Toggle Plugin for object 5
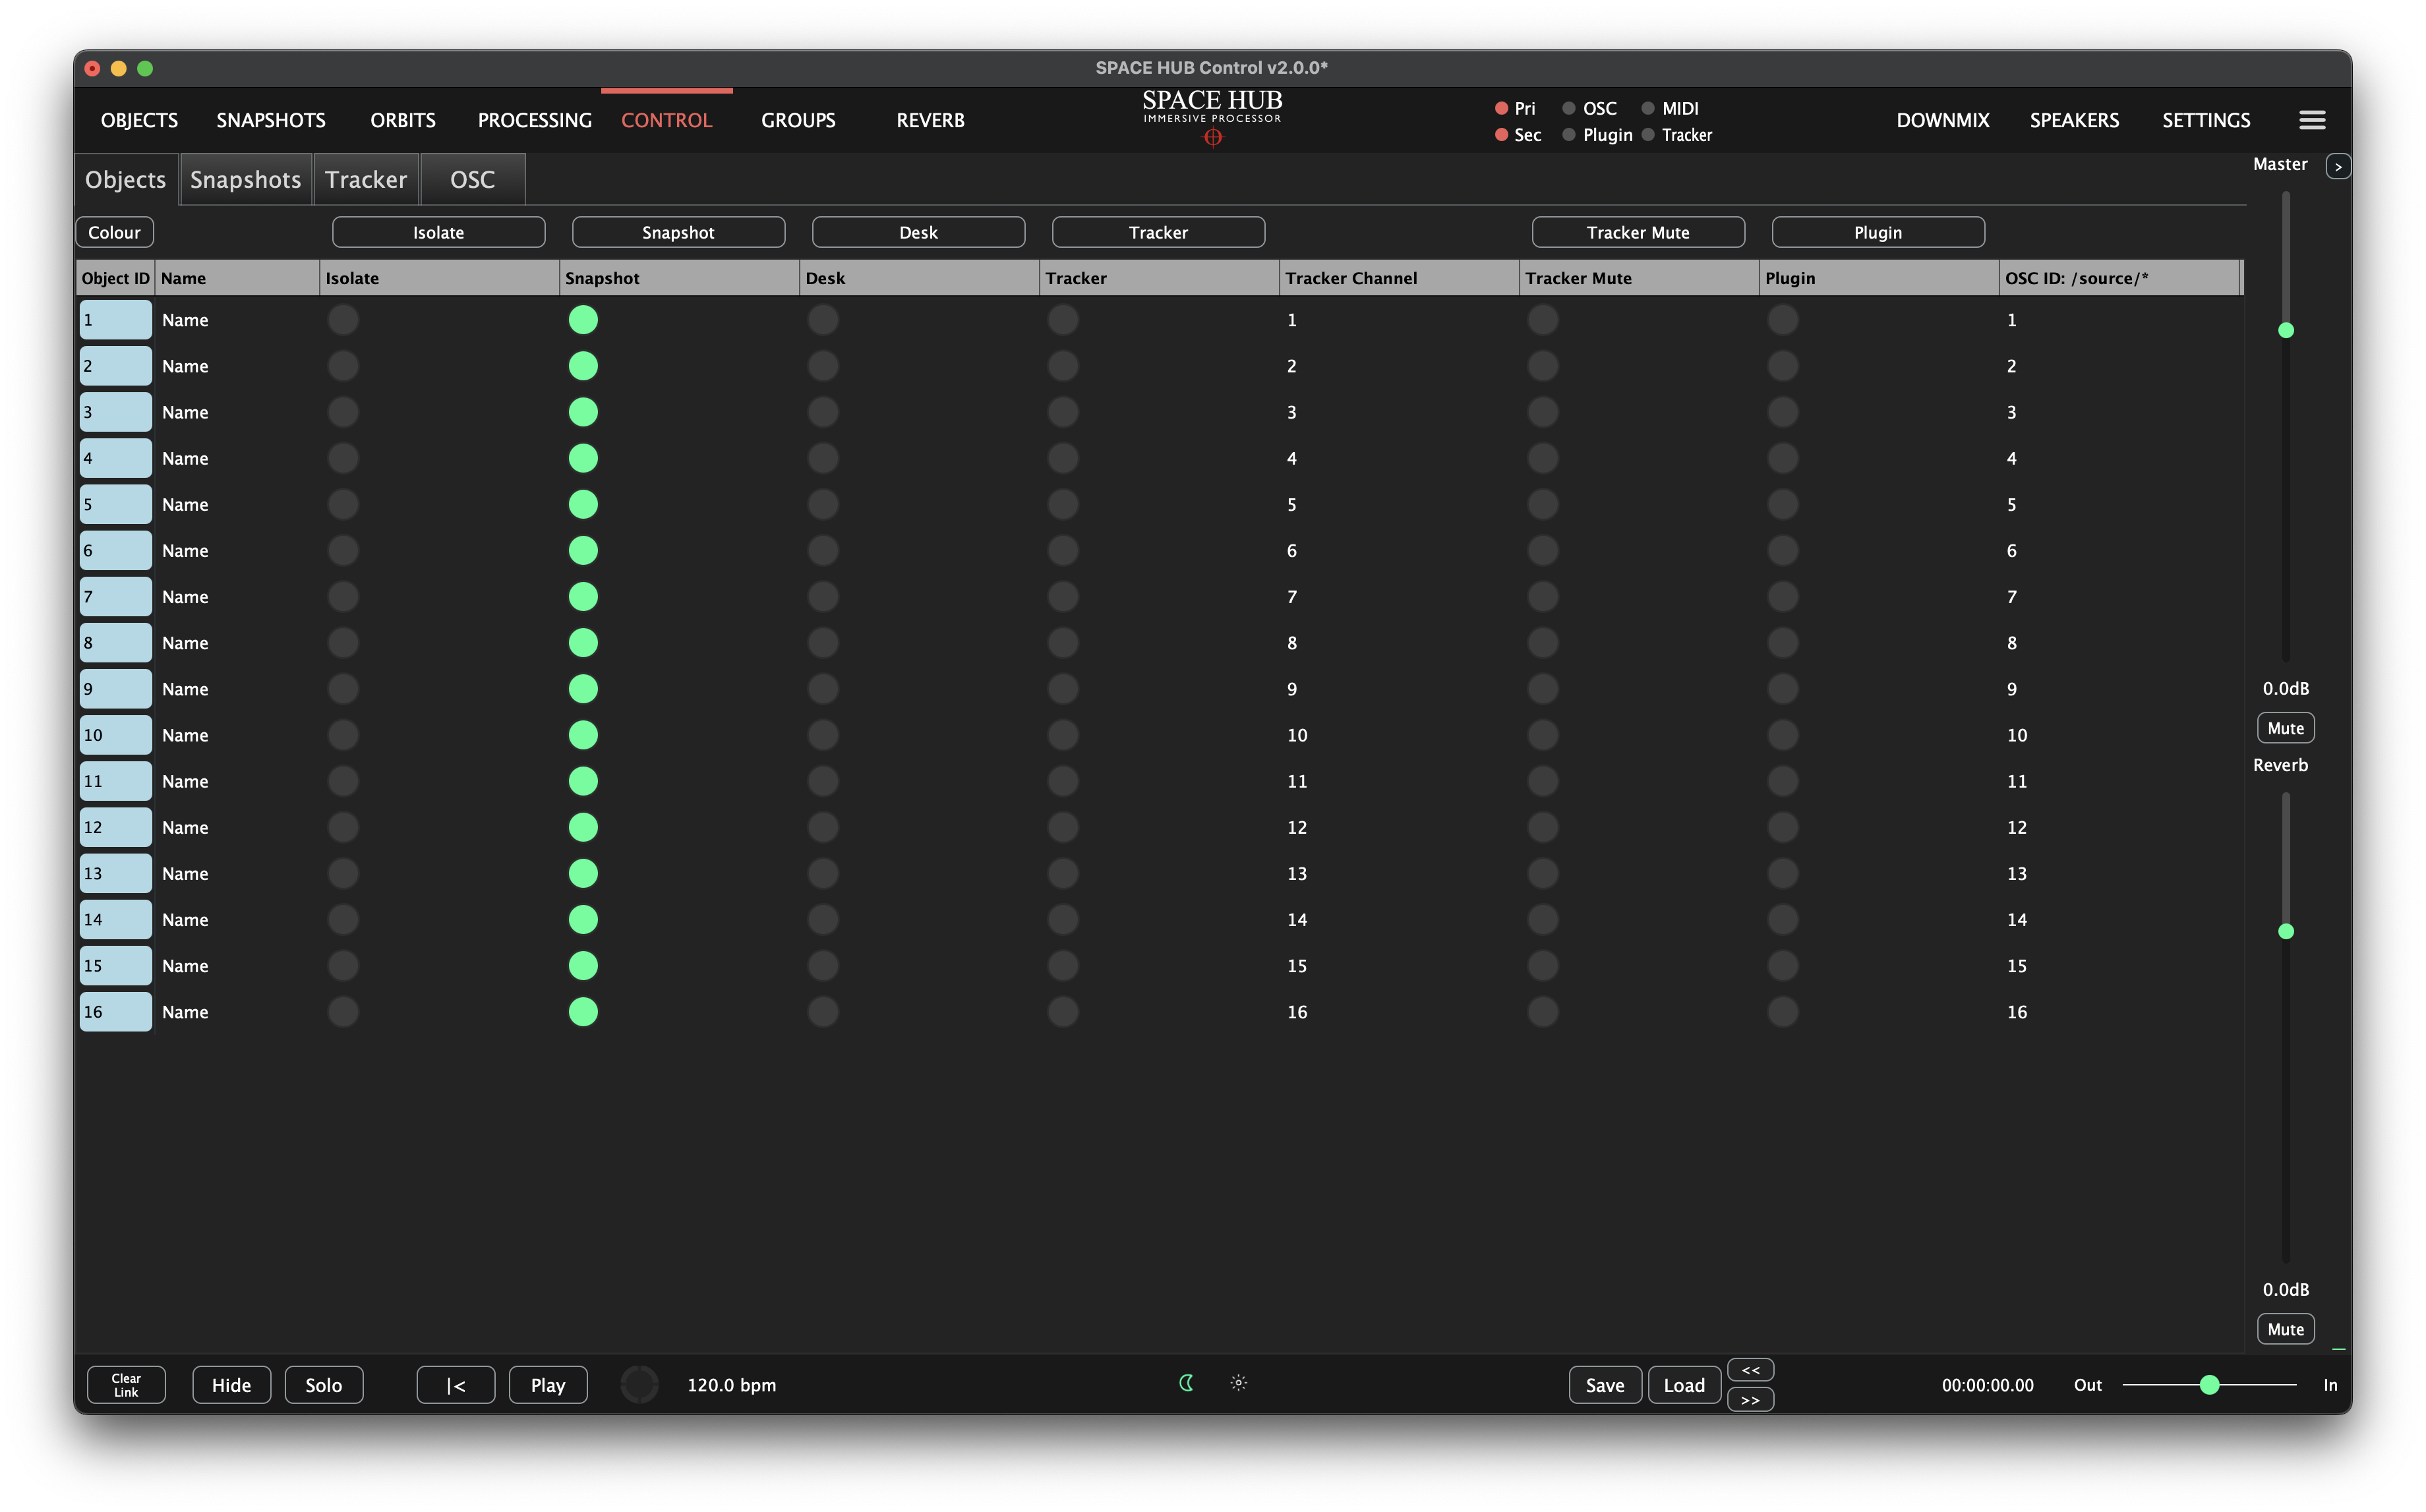The image size is (2426, 1512). [1782, 504]
